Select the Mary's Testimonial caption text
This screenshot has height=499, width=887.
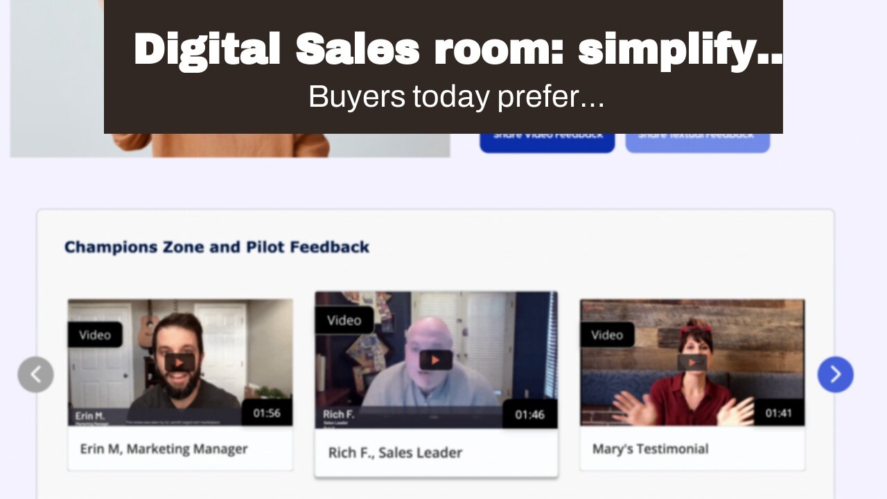650,449
